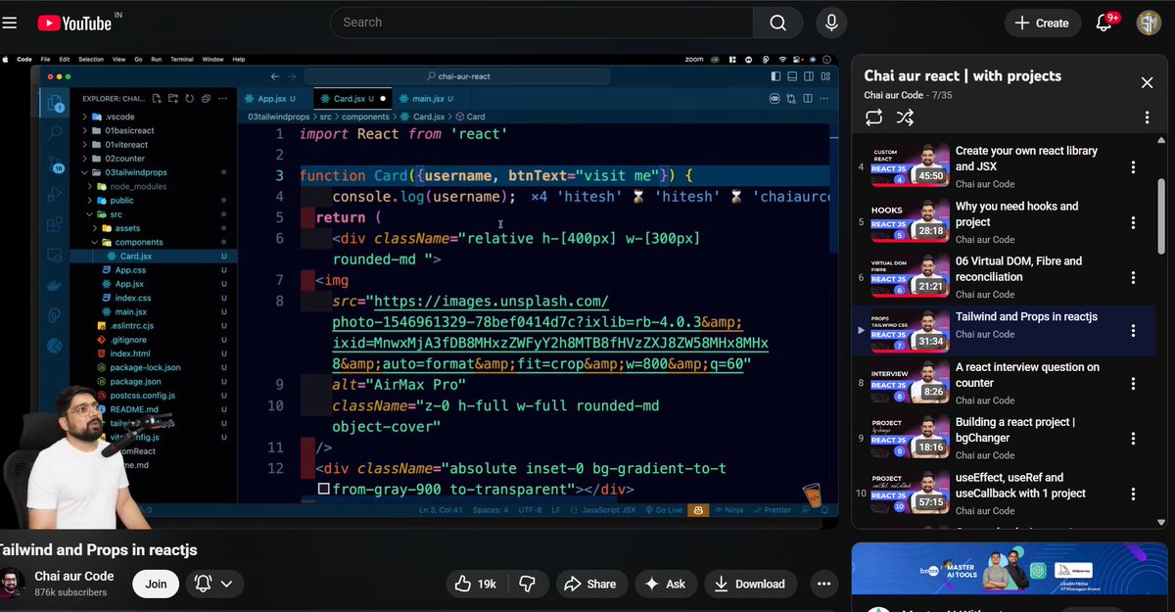
Task: Click the Chai aur Code channel avatar
Action: 12,584
